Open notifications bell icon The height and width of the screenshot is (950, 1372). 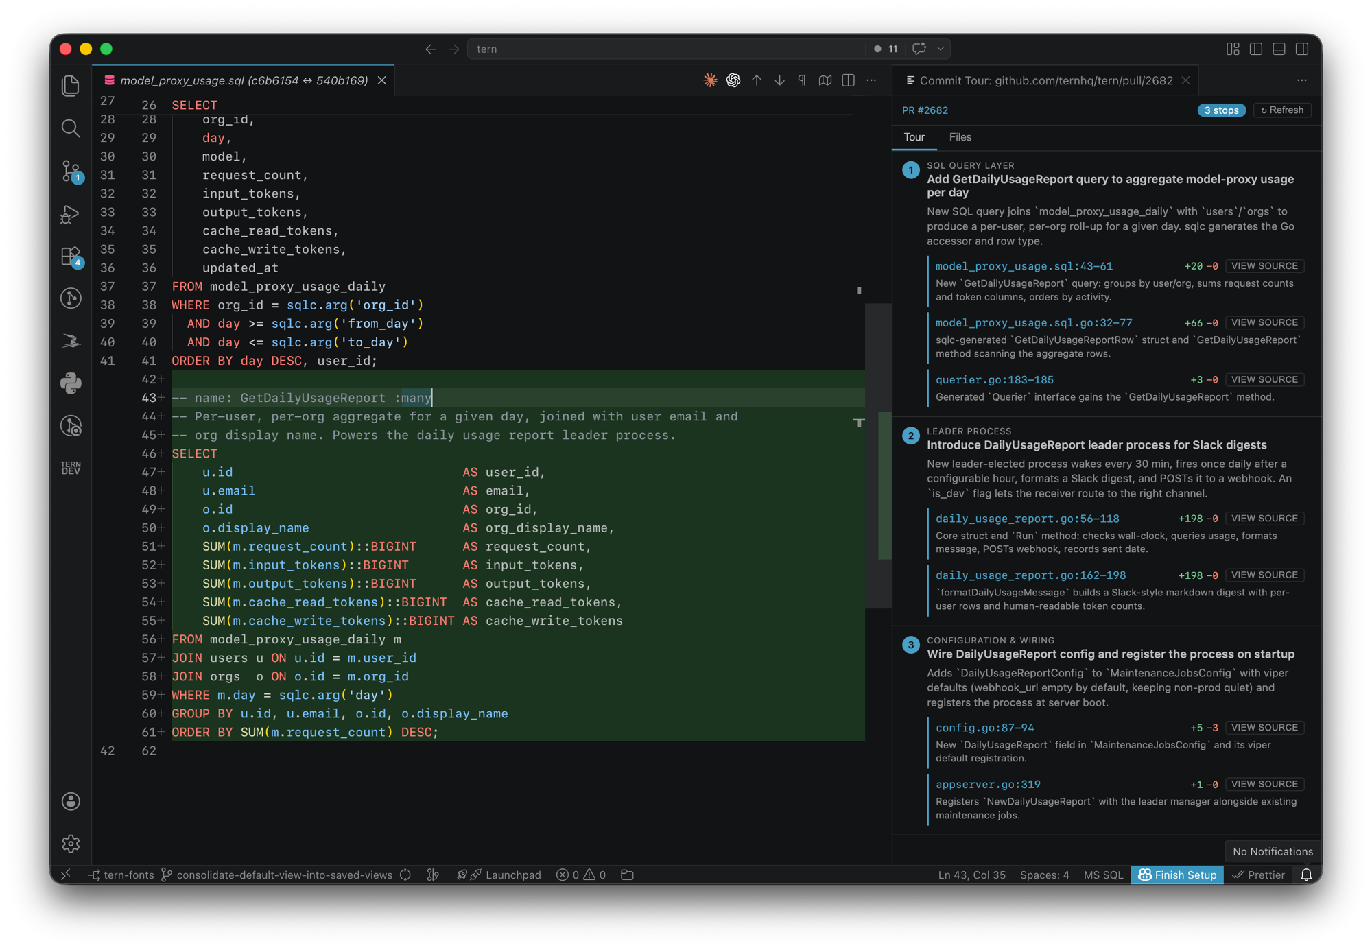click(x=1306, y=875)
